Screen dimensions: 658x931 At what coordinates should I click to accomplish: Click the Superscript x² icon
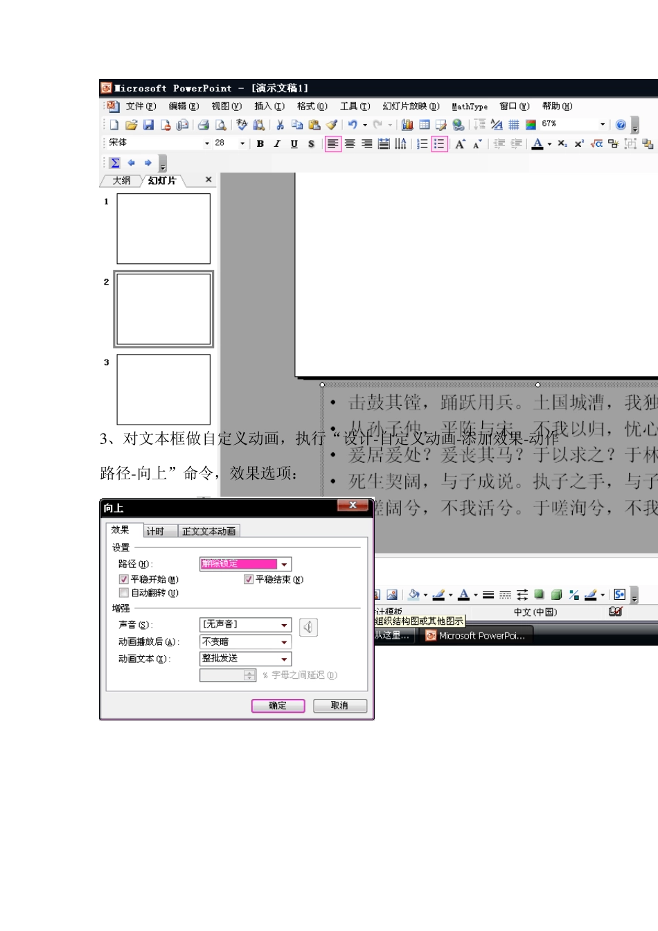(579, 144)
